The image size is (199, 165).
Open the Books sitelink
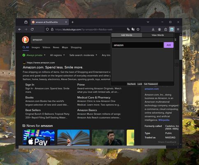[29, 97]
